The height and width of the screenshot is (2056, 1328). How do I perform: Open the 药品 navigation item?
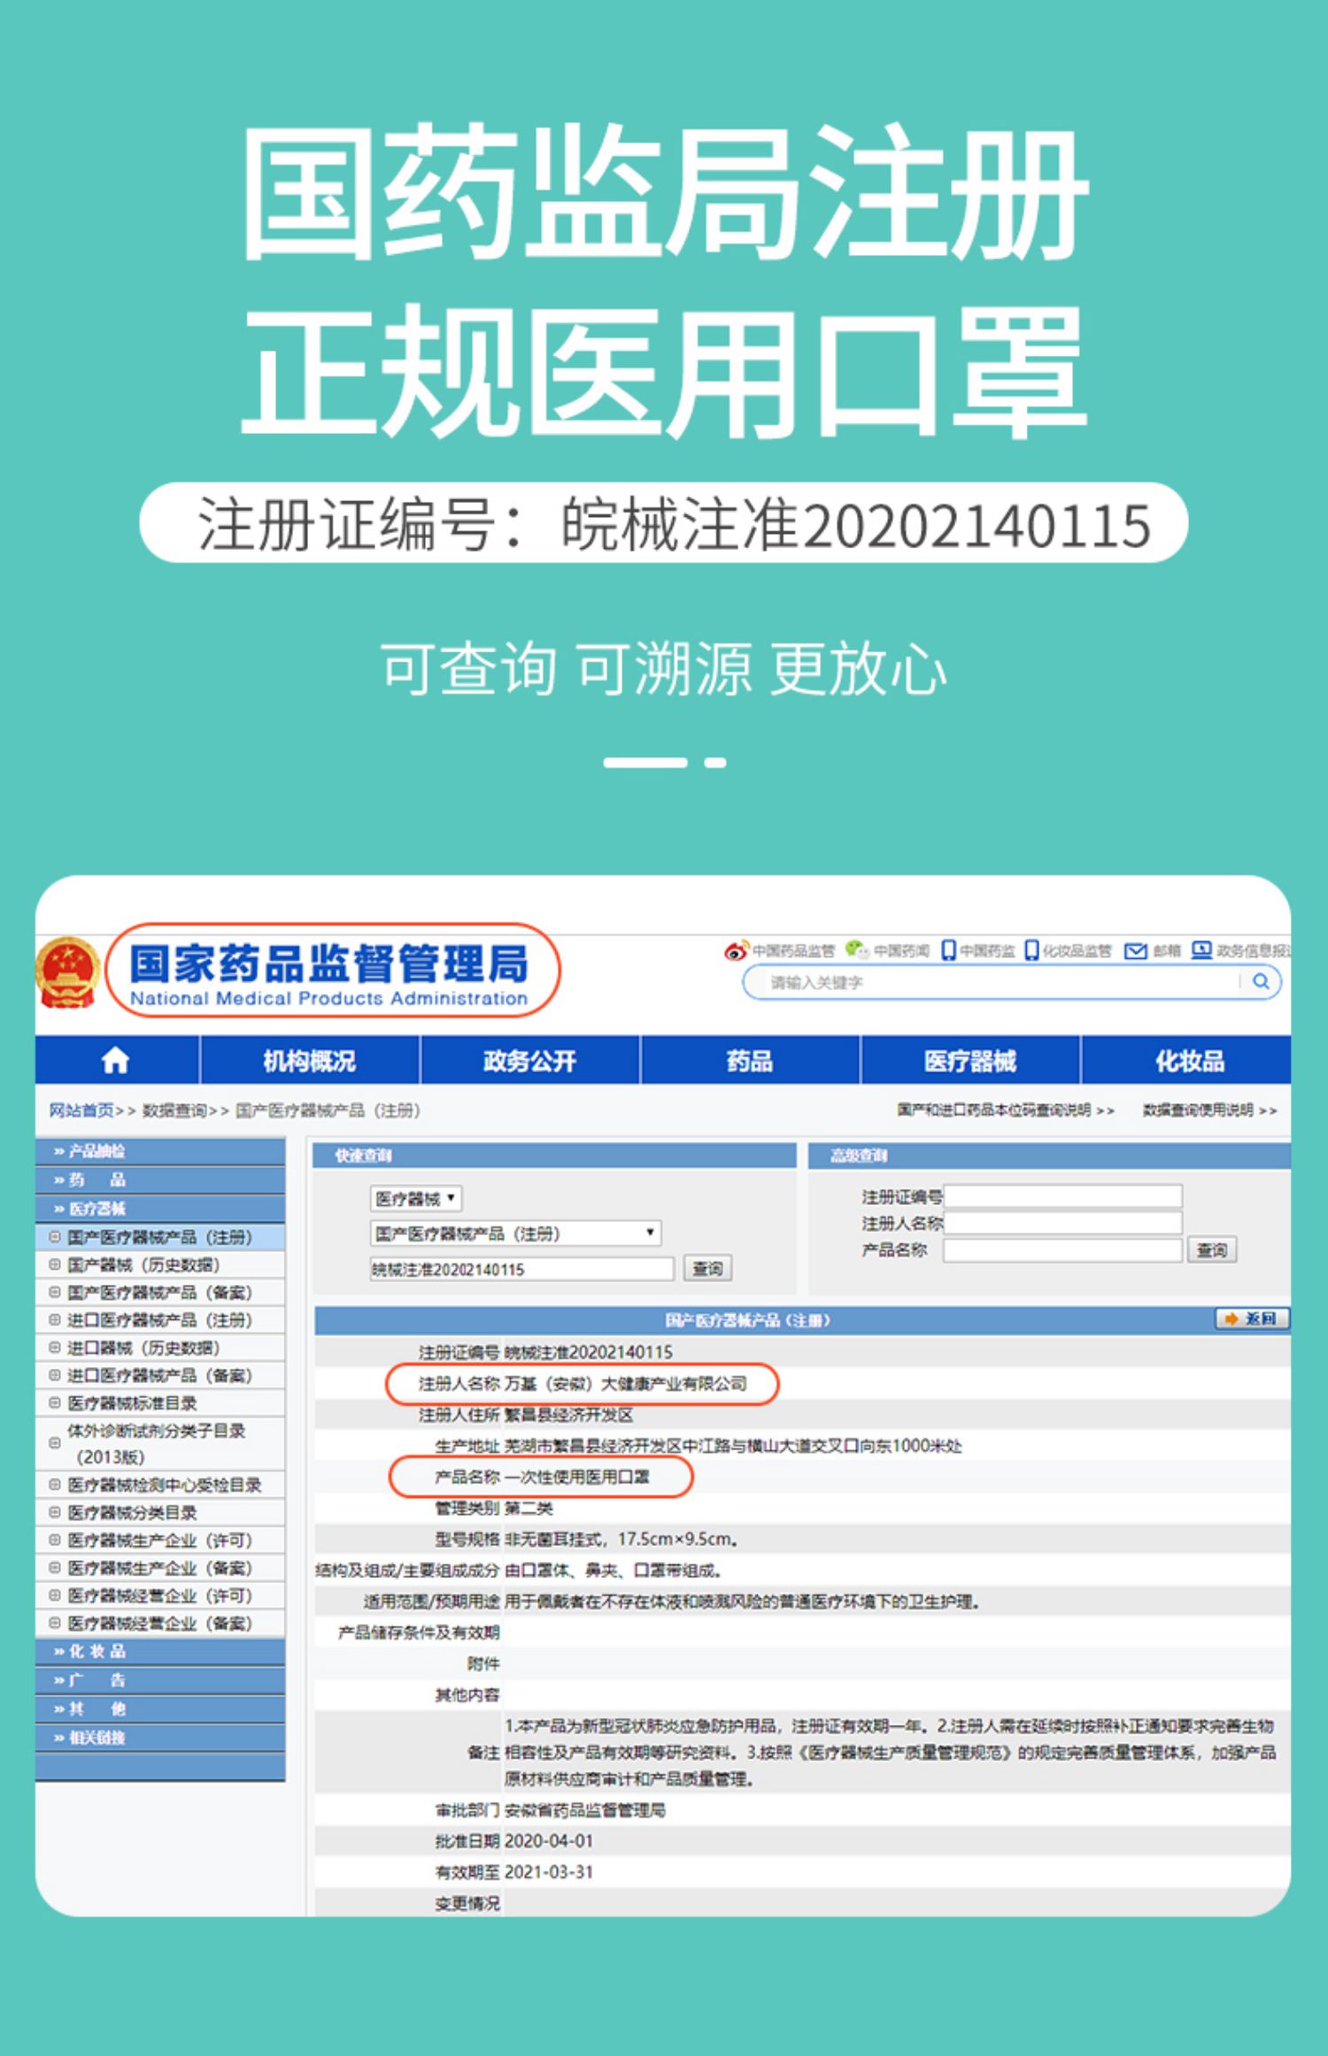coord(750,1060)
